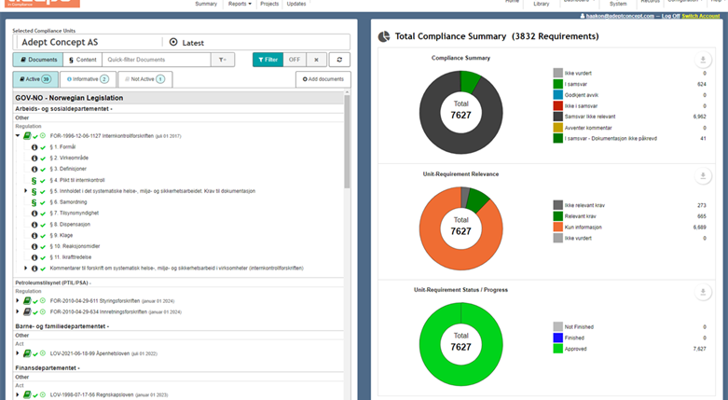728x400 pixels.
Task: Click the blue Finished legend swatch
Action: 557,338
